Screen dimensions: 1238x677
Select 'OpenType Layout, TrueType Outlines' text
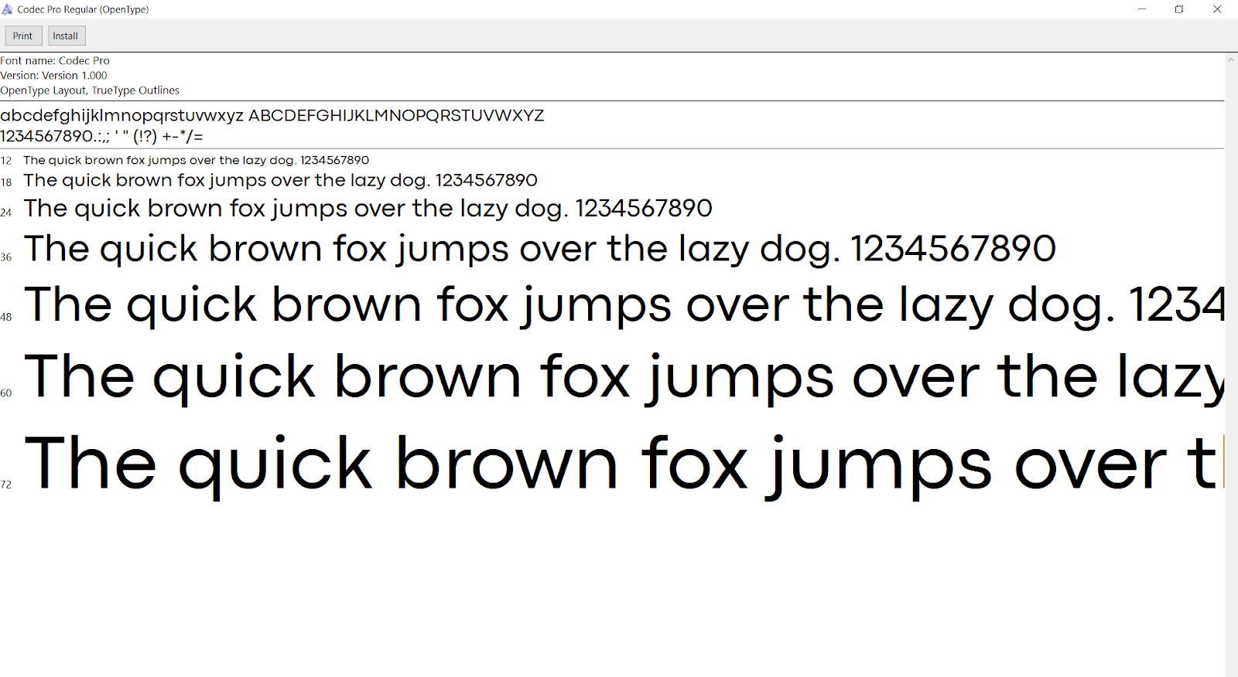[90, 90]
